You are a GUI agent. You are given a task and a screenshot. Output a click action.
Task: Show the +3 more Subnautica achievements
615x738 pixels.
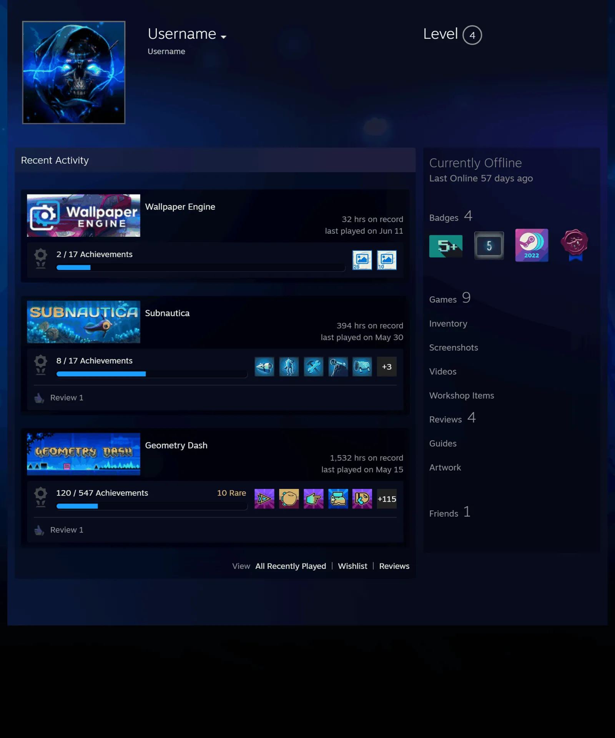(x=387, y=367)
